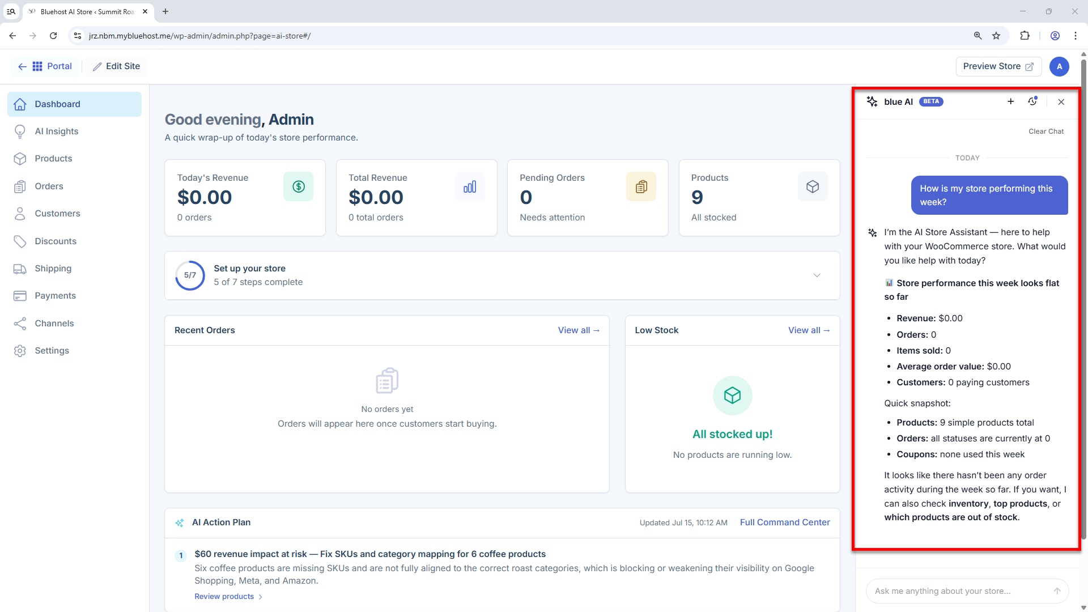The width and height of the screenshot is (1088, 612).
Task: Click the Channels share icon
Action: pyautogui.click(x=20, y=324)
